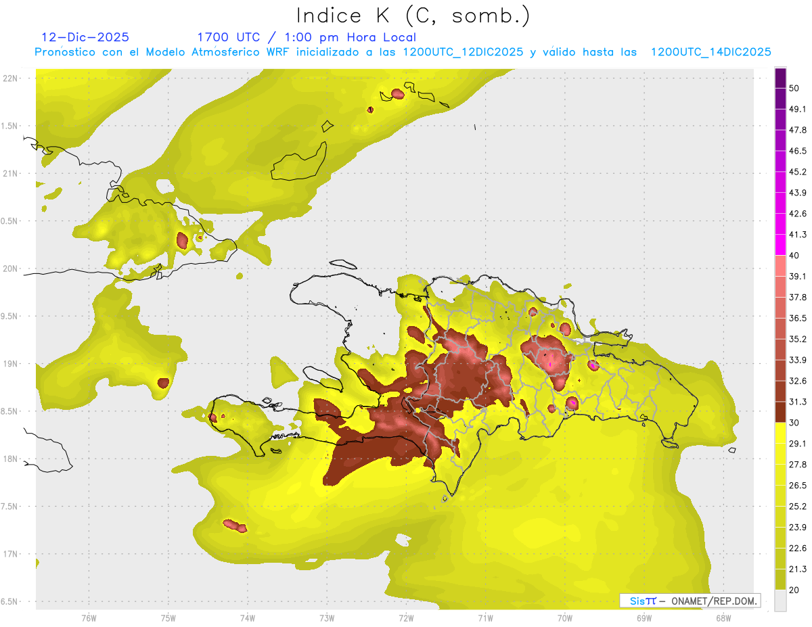Click the WRF model forecast description line
812x627 pixels.
pyautogui.click(x=403, y=52)
